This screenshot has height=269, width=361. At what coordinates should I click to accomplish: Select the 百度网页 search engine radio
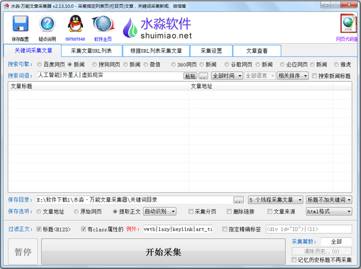(x=39, y=64)
